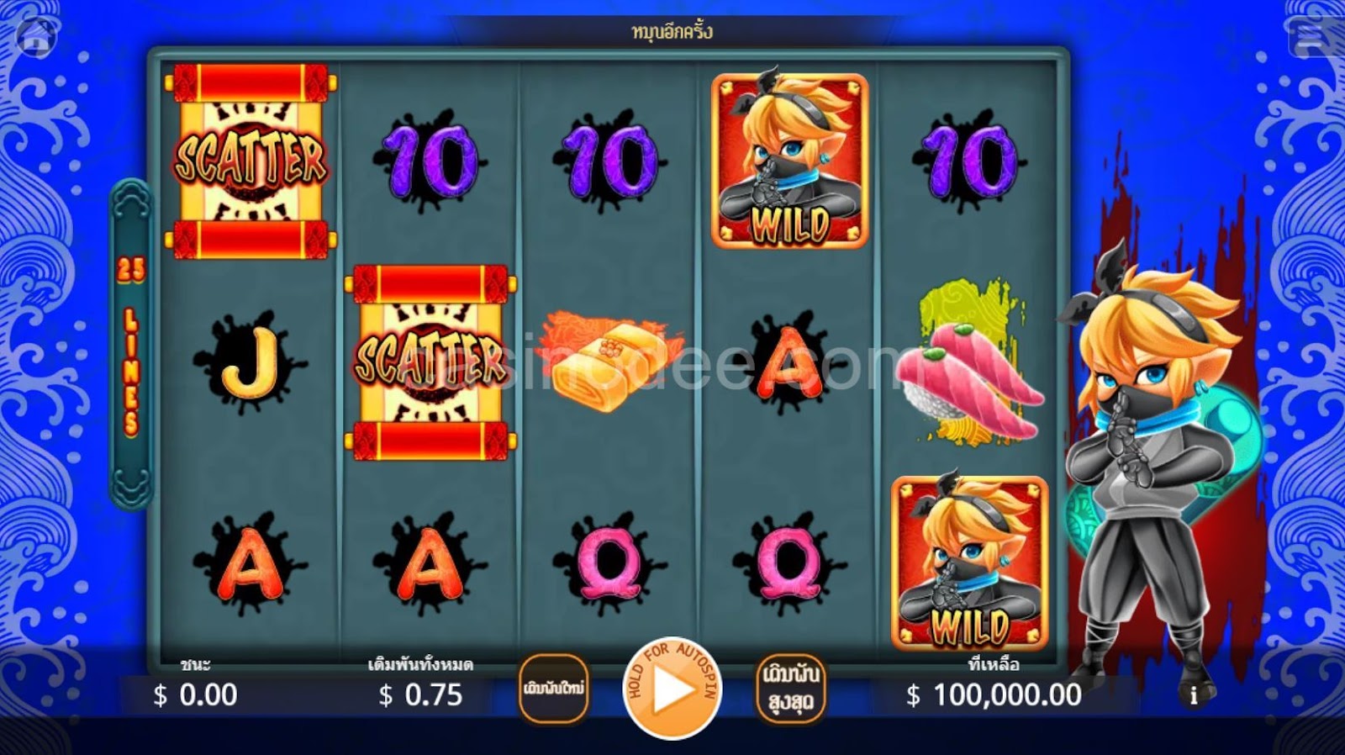Click the max bet button right of spin
This screenshot has height=755, width=1345.
tap(790, 689)
